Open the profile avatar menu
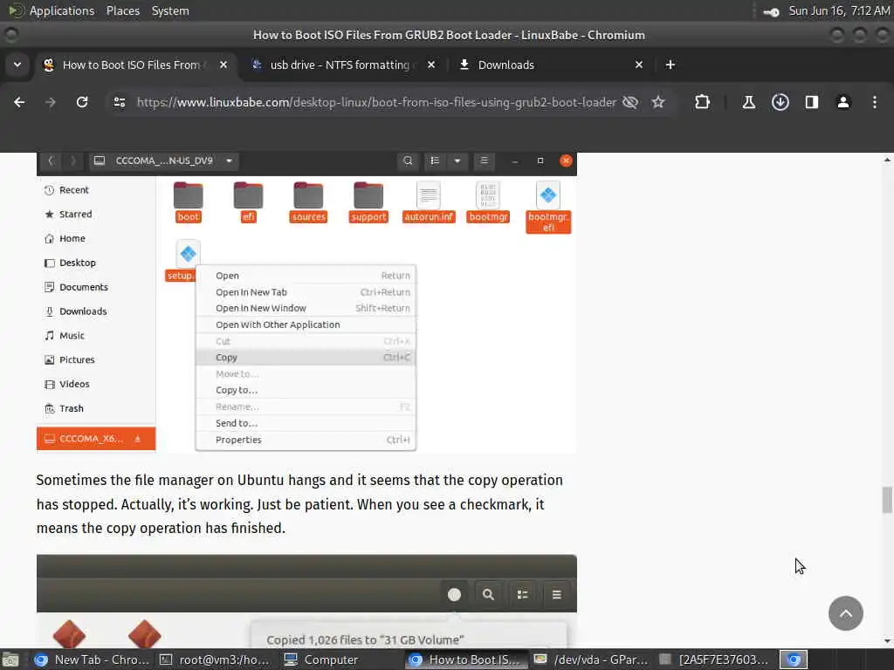The width and height of the screenshot is (894, 670). click(x=843, y=102)
